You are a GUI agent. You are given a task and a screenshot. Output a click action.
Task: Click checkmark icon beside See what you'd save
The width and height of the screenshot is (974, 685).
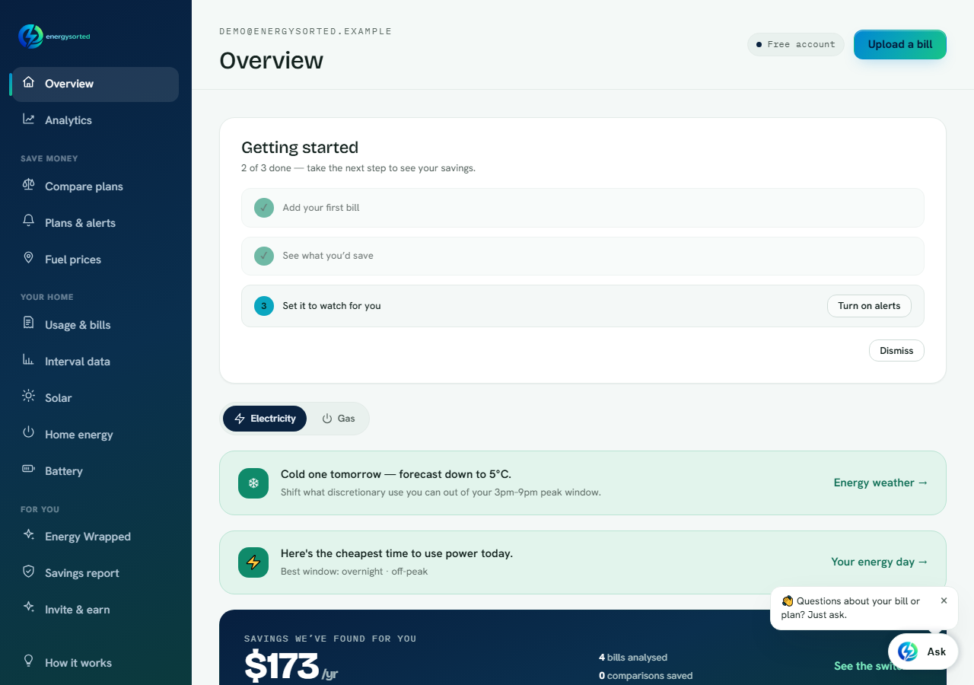click(264, 256)
